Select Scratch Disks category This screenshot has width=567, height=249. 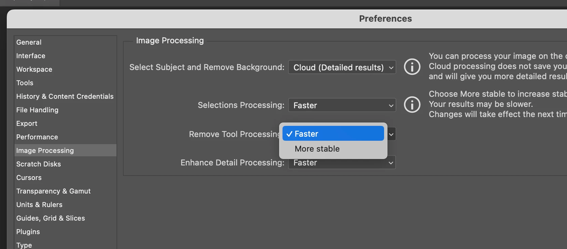tap(39, 164)
